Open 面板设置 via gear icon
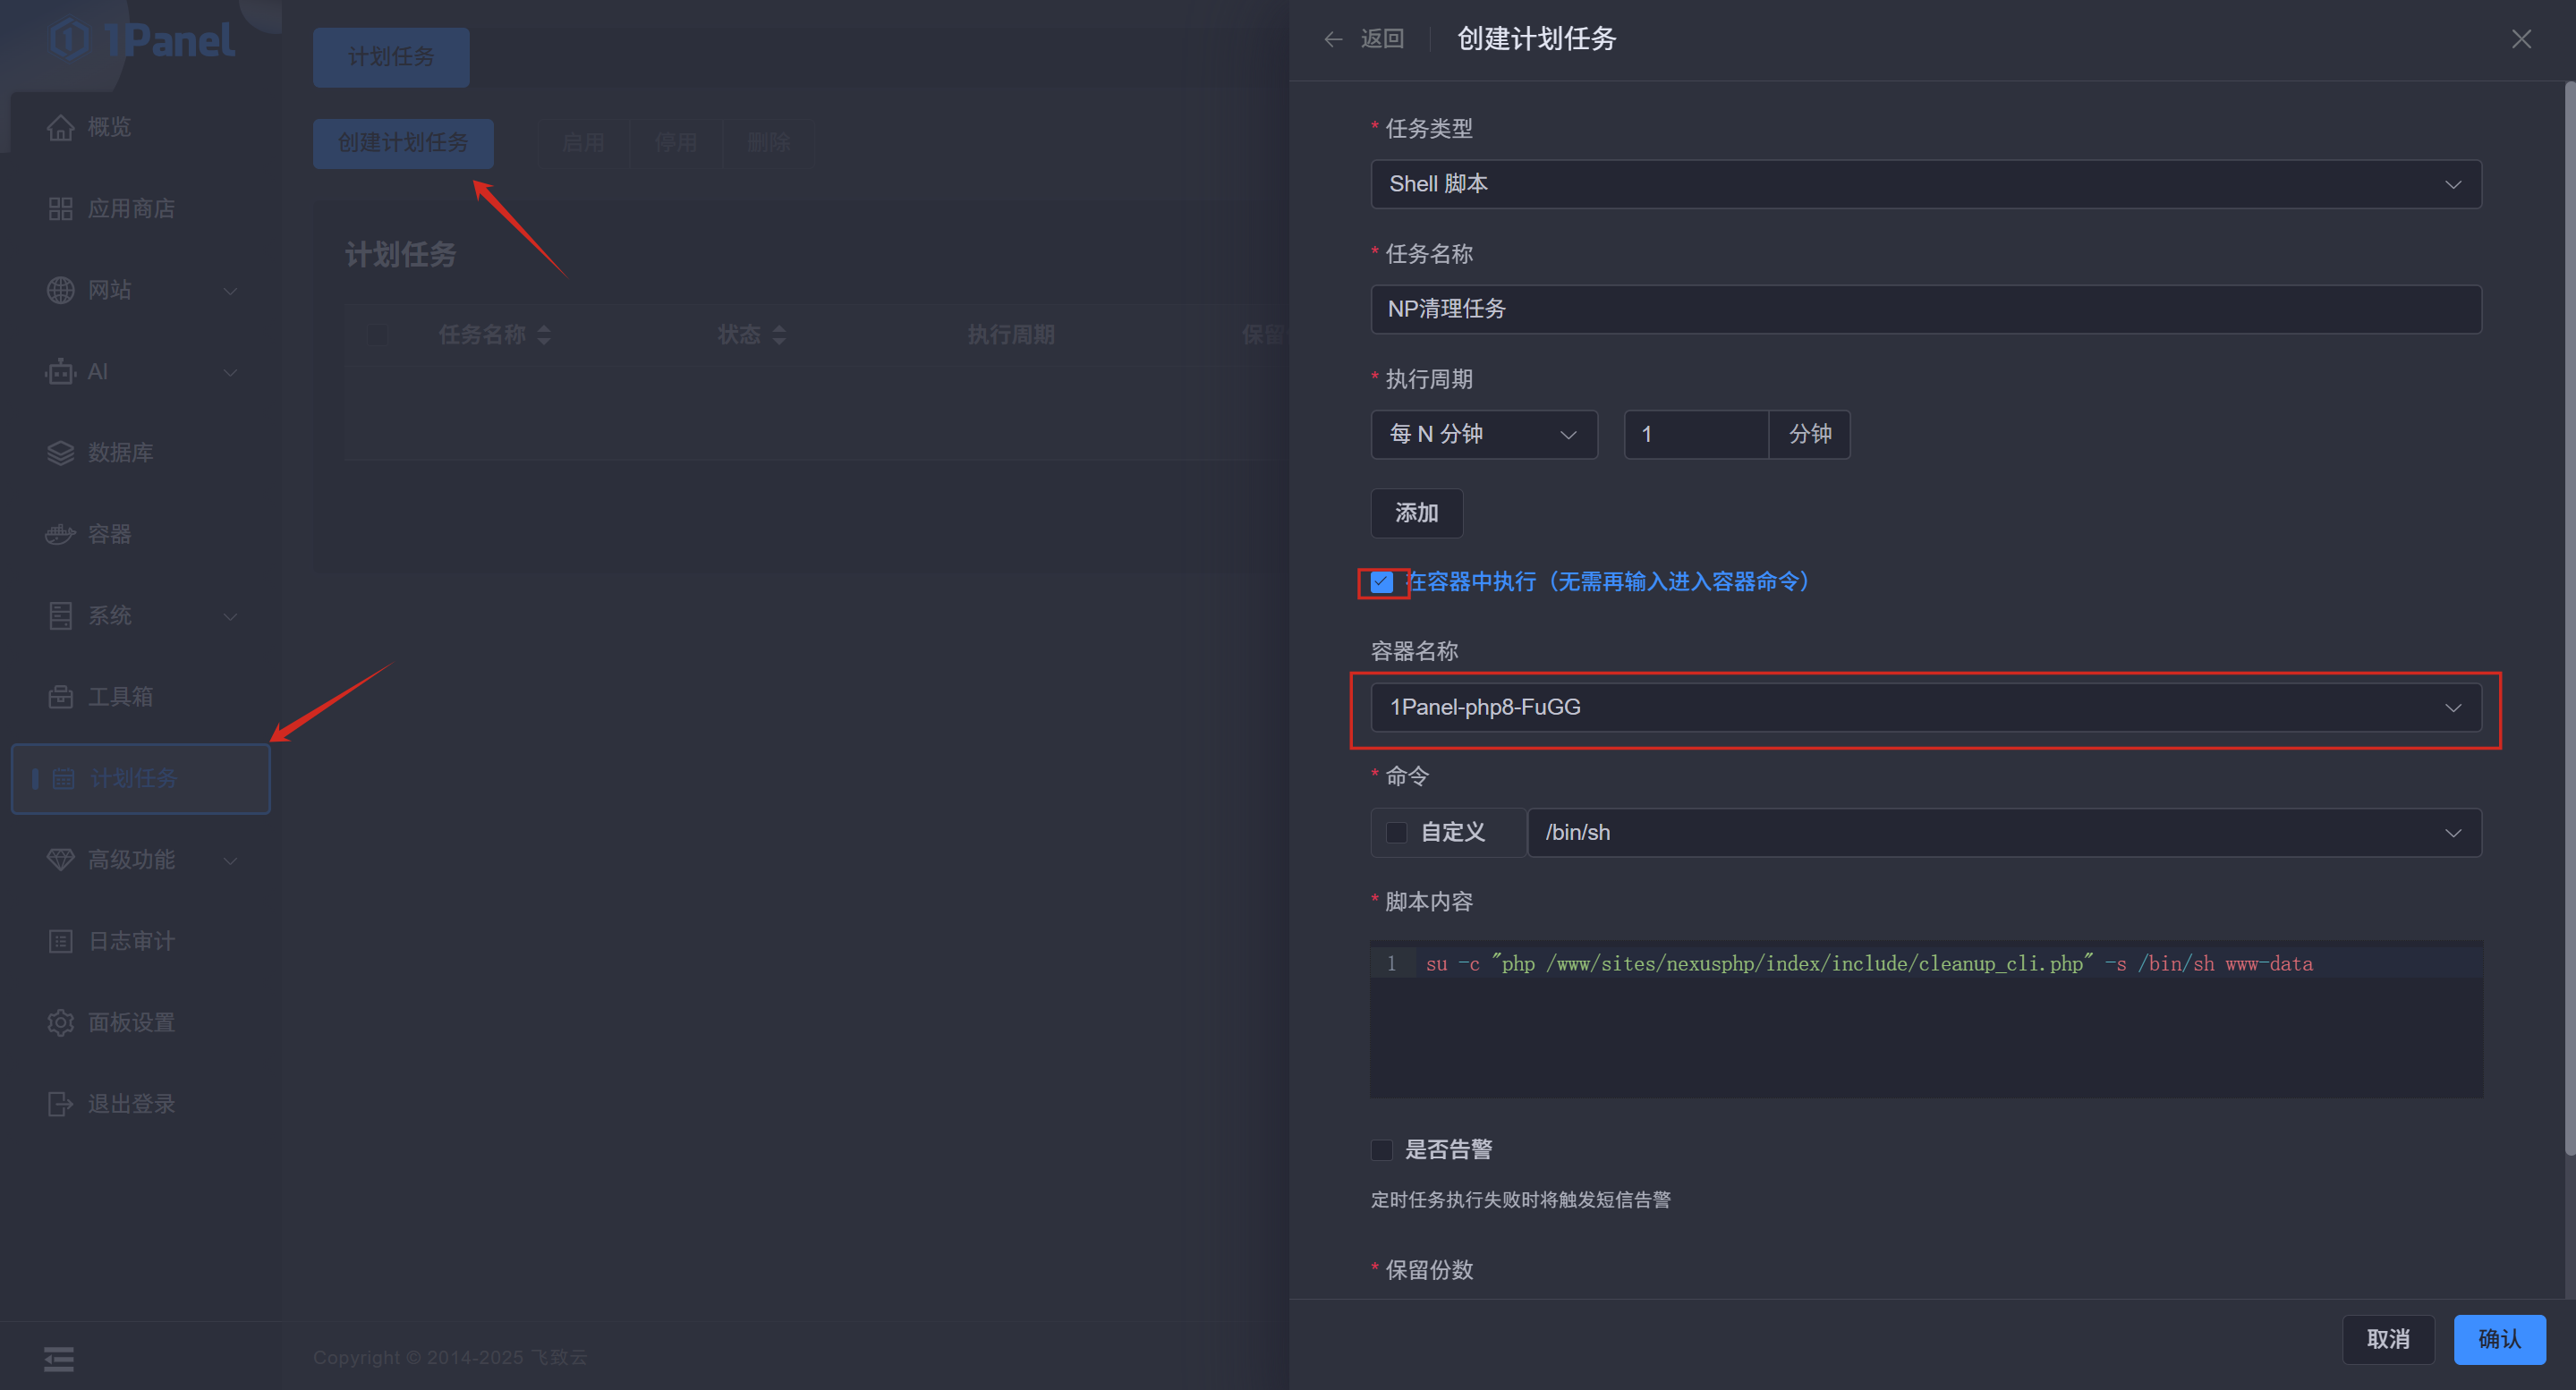The image size is (2576, 1390). pos(60,1022)
